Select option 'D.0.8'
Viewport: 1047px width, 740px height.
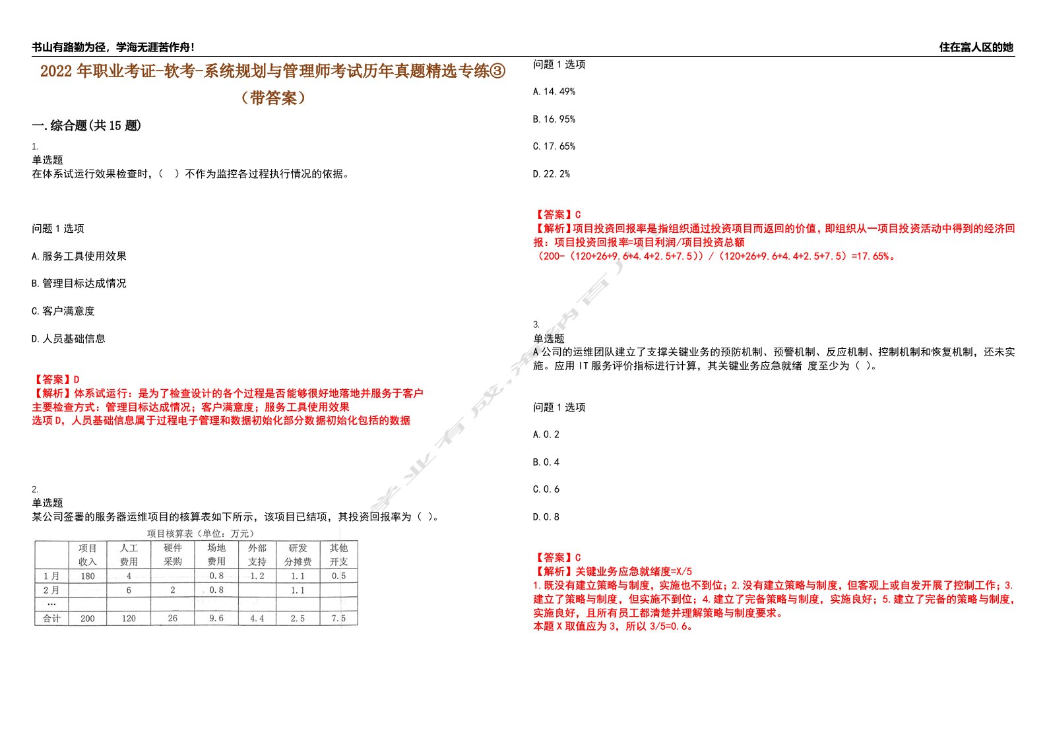[546, 517]
